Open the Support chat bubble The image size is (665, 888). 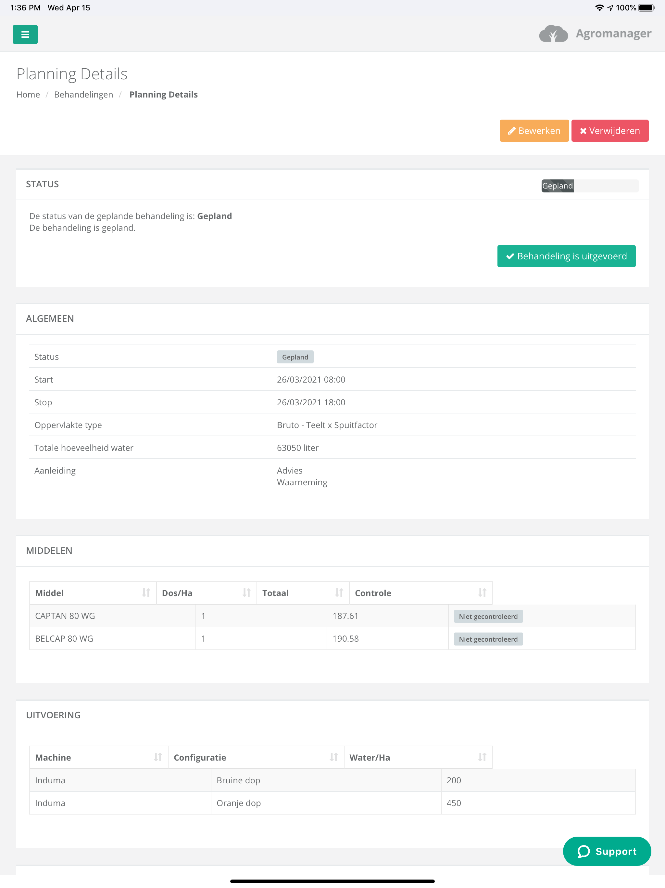pyautogui.click(x=607, y=851)
